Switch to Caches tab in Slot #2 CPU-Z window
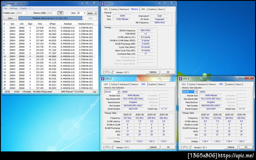Viewport: 256px width, 160px height. pyautogui.click(x=192, y=84)
